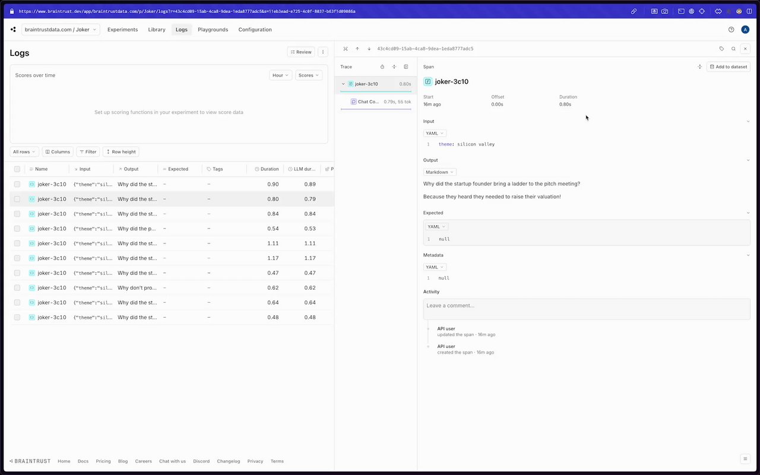Screen dimensions: 760x475
Task: Select the Logs tab
Action: tap(182, 30)
